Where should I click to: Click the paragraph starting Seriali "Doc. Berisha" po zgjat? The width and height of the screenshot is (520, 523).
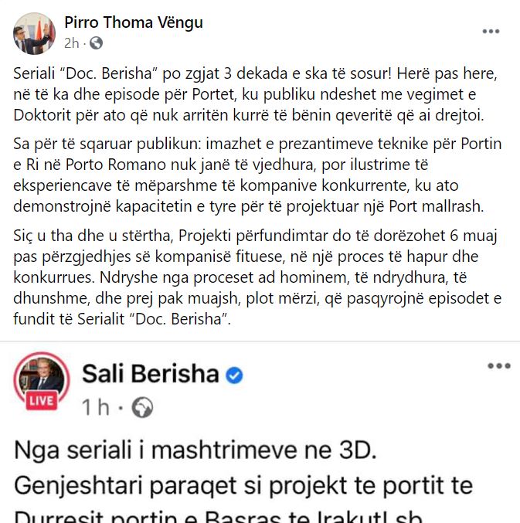click(x=255, y=94)
